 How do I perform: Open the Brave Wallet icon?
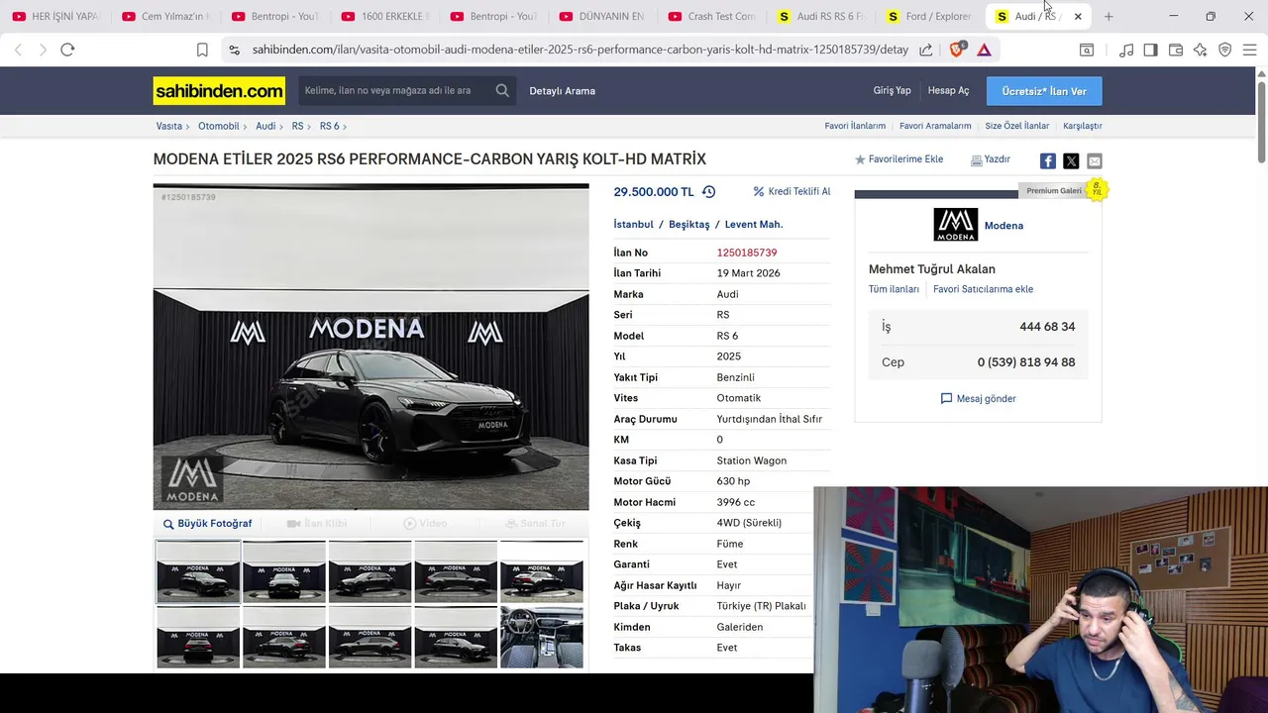pyautogui.click(x=1176, y=50)
